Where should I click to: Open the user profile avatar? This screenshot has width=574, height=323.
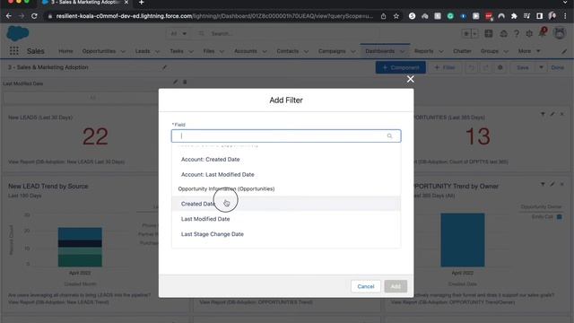560,33
